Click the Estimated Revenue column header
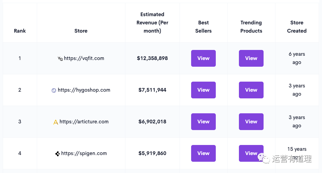 152,23
